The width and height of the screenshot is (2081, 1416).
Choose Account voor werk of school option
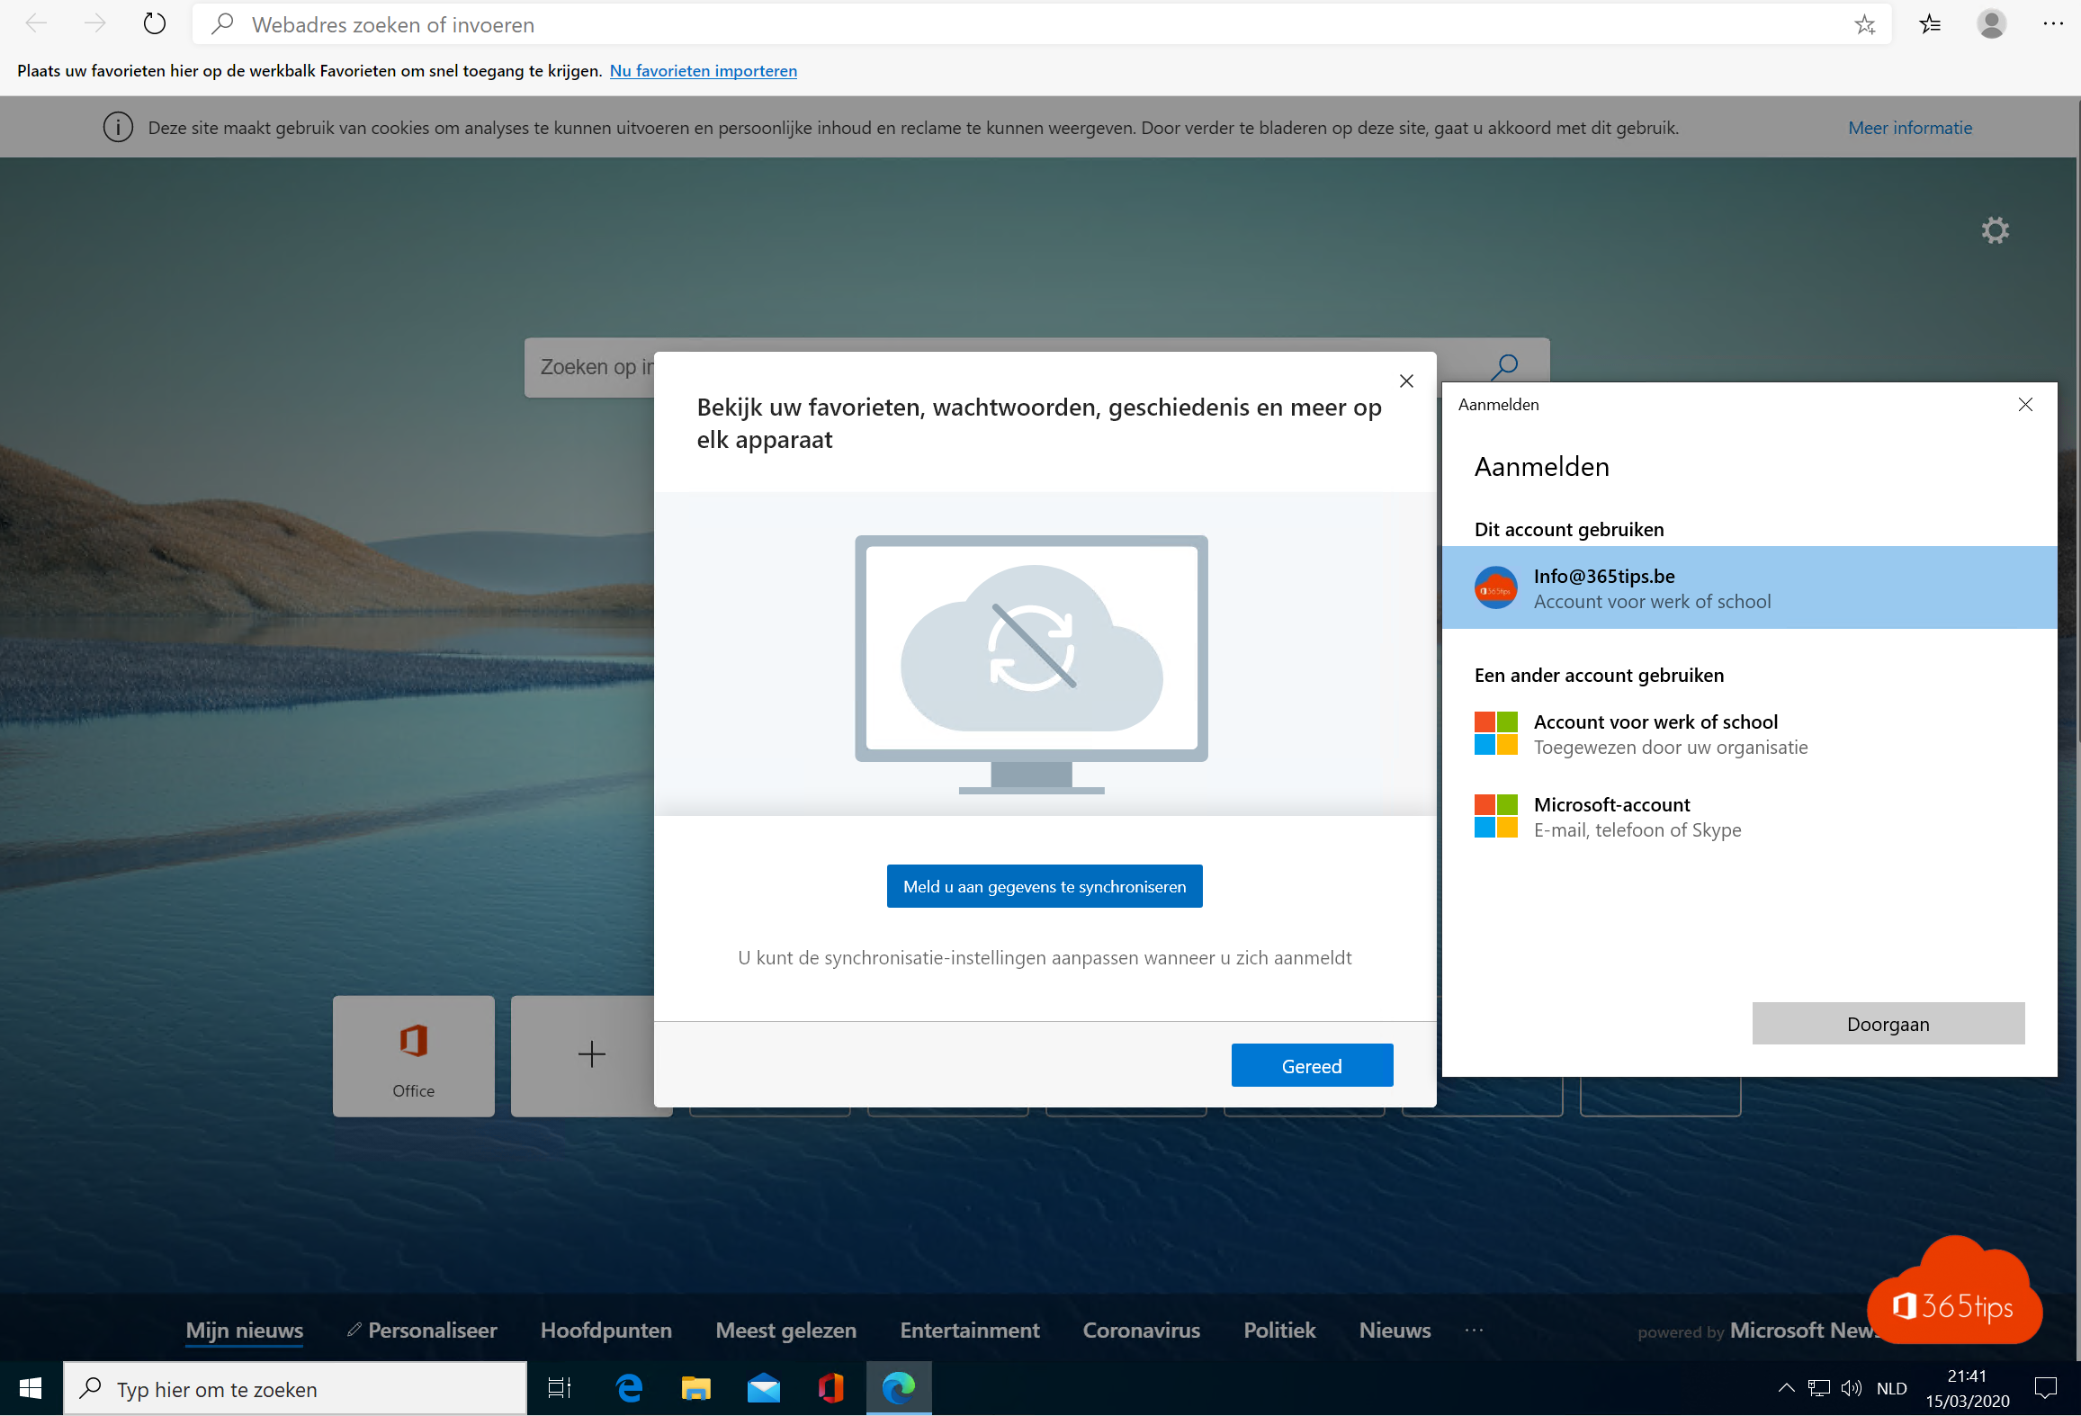click(1749, 734)
